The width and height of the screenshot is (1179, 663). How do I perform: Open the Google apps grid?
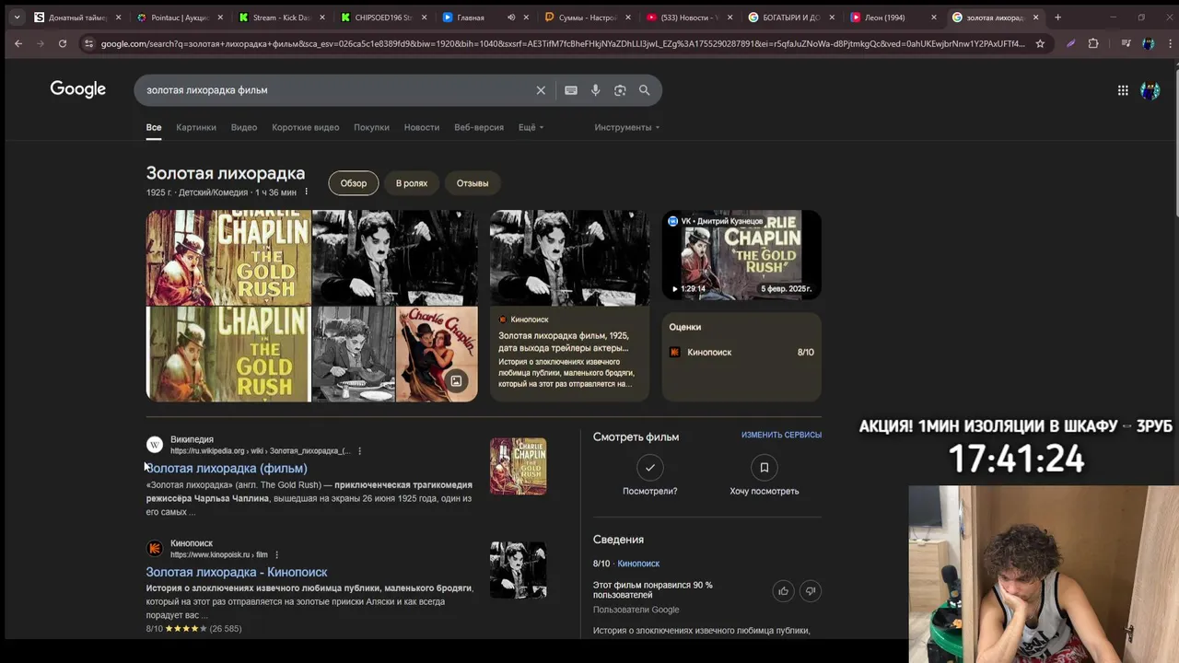1123,90
